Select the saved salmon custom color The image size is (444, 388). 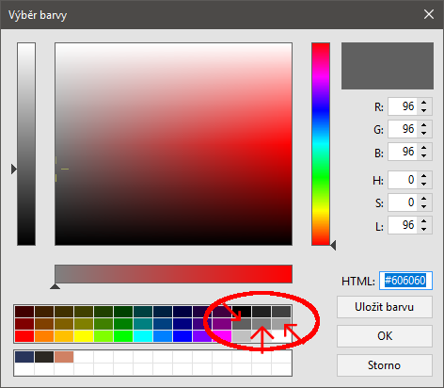tap(64, 357)
